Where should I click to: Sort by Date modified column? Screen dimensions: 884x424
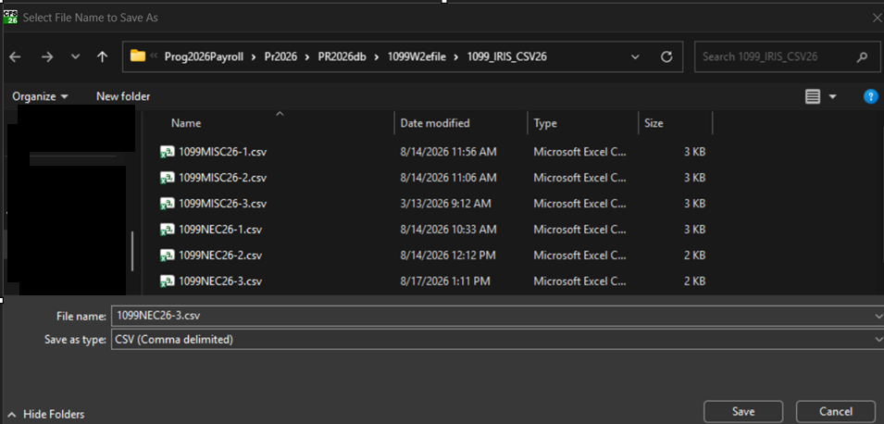click(435, 123)
